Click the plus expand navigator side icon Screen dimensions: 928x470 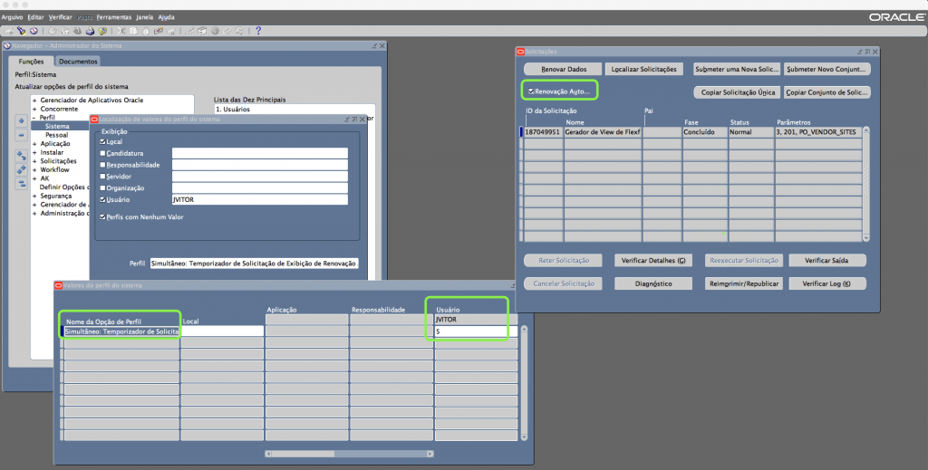21,120
